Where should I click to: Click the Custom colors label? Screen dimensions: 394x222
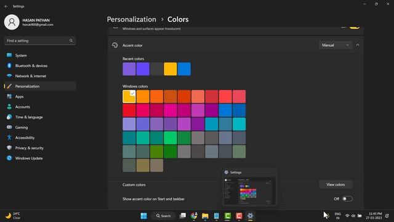134,185
